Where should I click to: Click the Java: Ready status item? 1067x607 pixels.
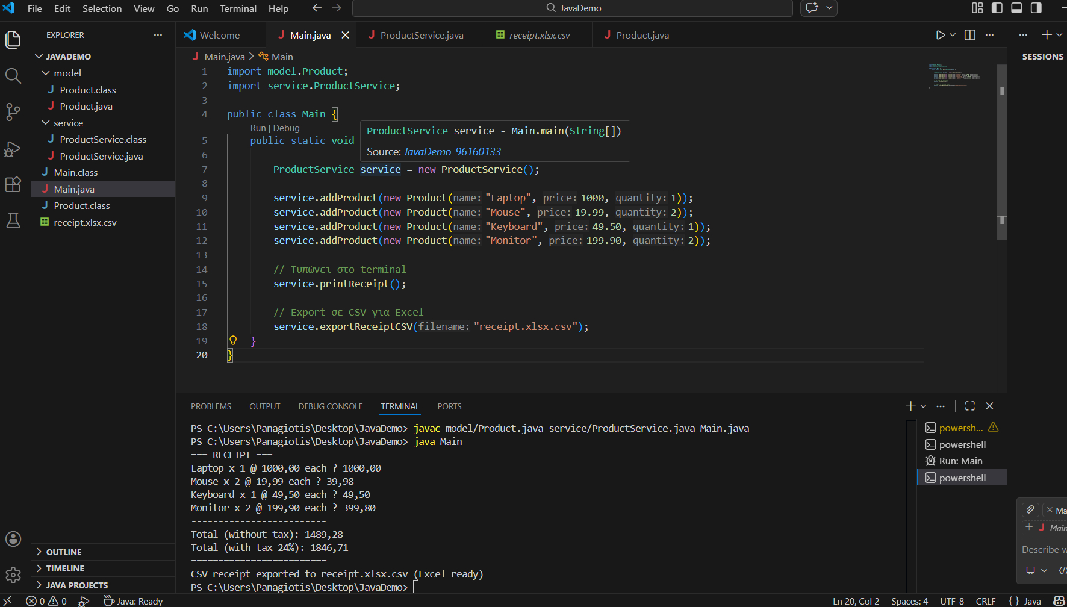tap(133, 601)
